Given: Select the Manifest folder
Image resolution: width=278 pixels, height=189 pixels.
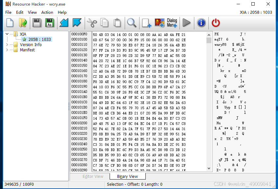Looking at the screenshot, I should 27,50.
